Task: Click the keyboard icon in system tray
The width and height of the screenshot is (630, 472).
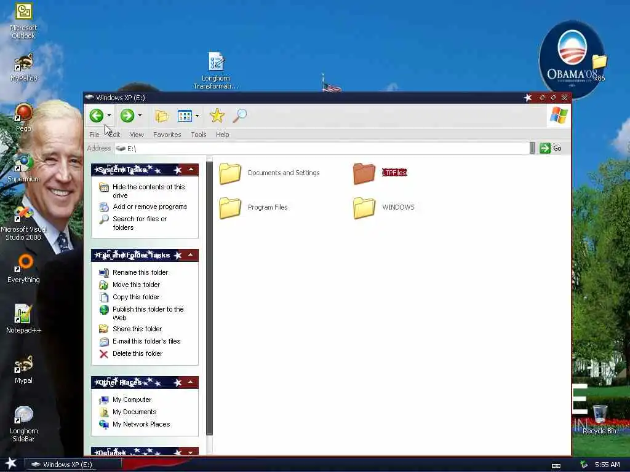Action: 556,466
